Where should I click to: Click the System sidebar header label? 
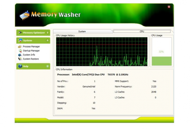[28, 41]
